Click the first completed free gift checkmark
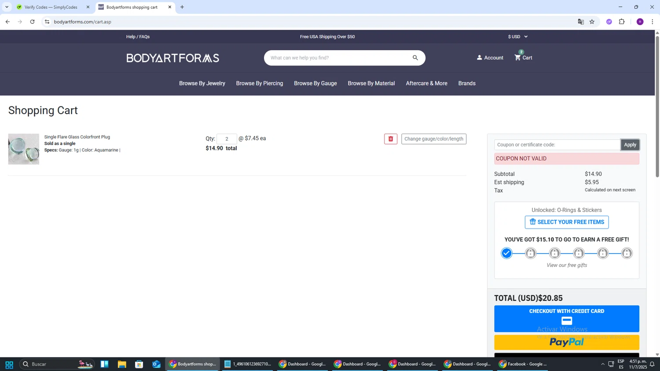Image resolution: width=660 pixels, height=371 pixels. [x=506, y=253]
